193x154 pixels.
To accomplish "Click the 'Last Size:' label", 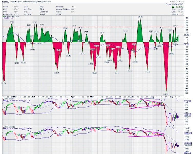I will click(x=44, y=12).
